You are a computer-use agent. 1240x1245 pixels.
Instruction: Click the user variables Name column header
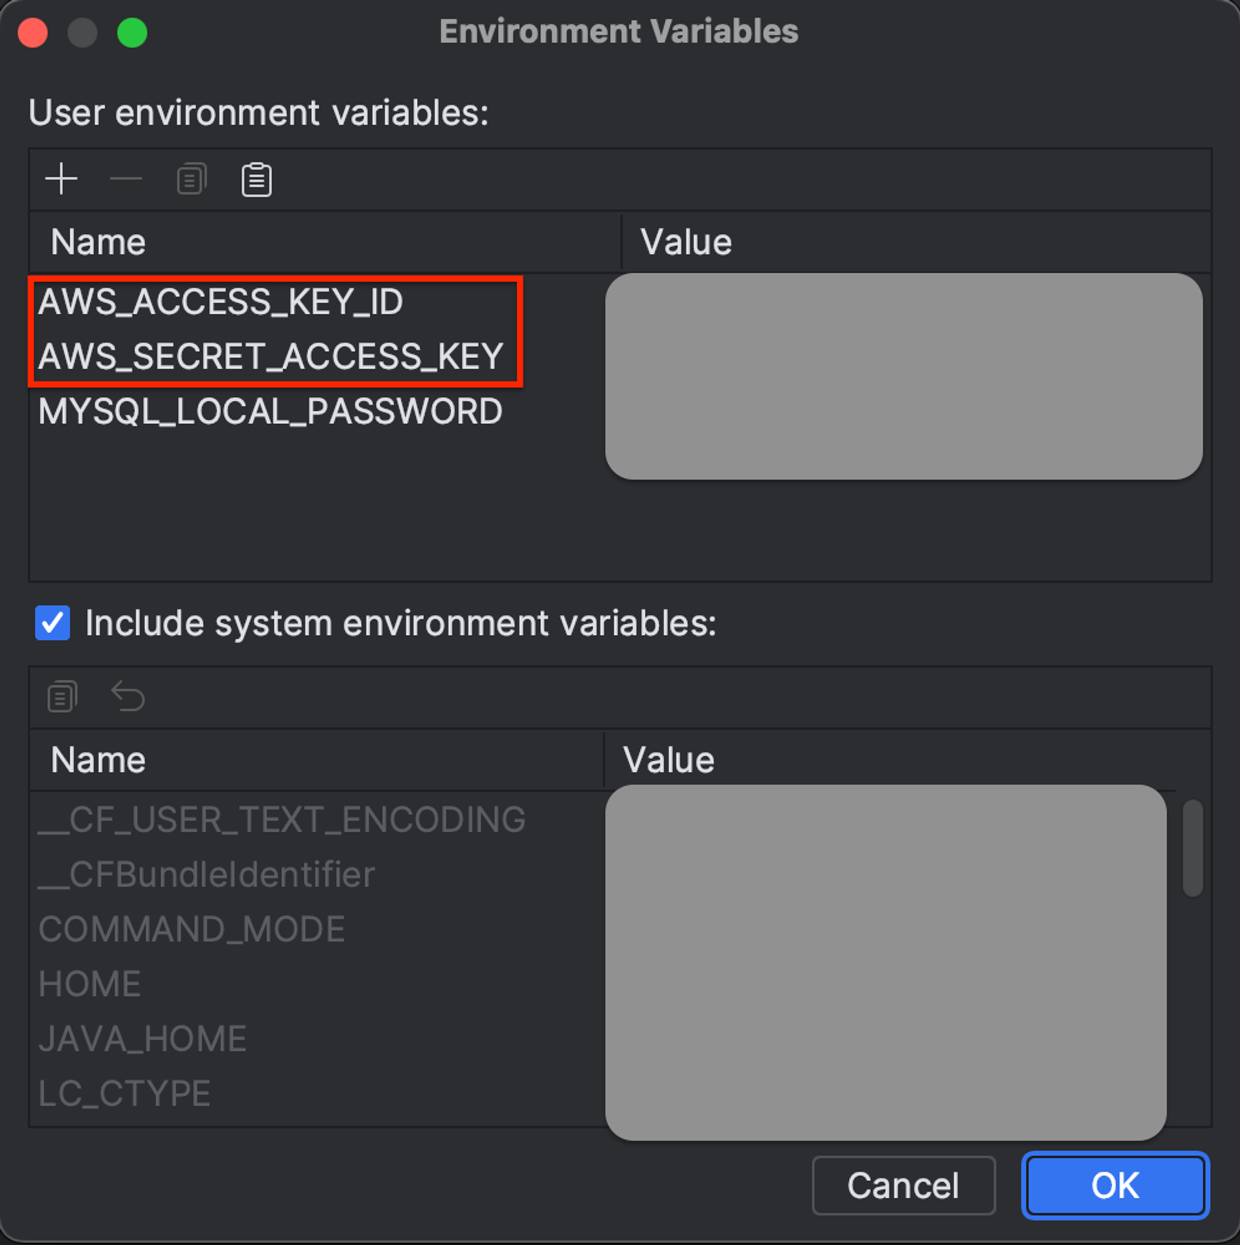pos(98,243)
